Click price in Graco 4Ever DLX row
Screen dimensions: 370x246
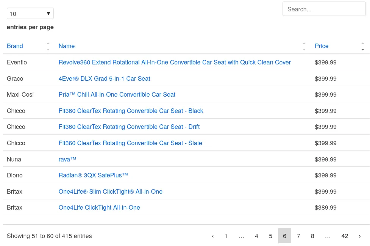click(325, 78)
